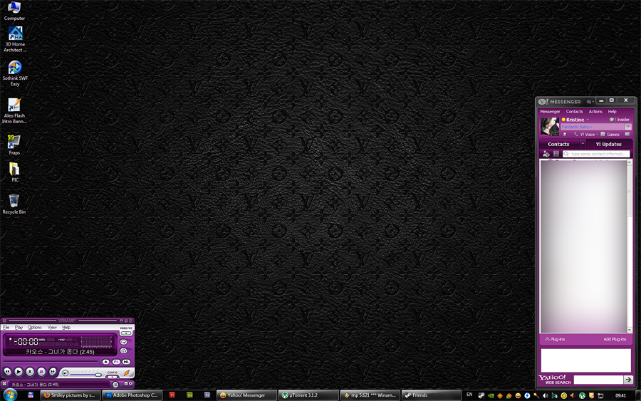Open the Fraps desktop shortcut
Screen dimensions: 641x401
pyautogui.click(x=14, y=145)
